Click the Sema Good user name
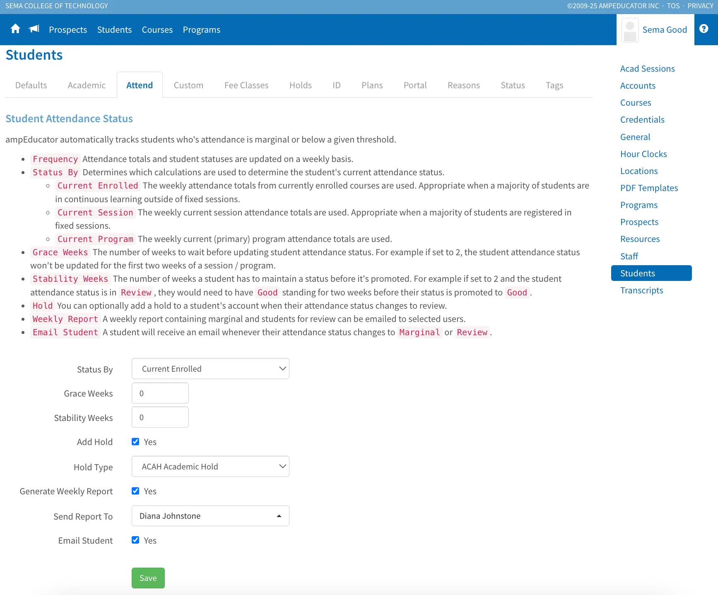Screen dimensions: 718x595 pos(665,30)
